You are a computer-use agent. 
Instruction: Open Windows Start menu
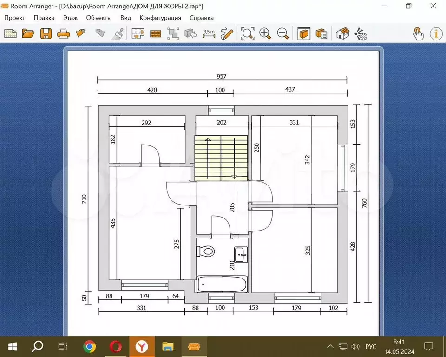[12, 346]
